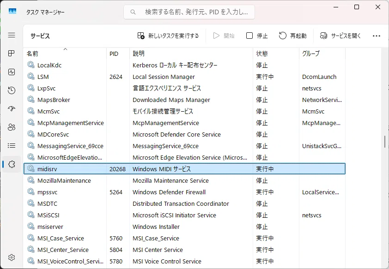Click the search magnifier icon
Screen dimensions: 389x269
click(133, 12)
